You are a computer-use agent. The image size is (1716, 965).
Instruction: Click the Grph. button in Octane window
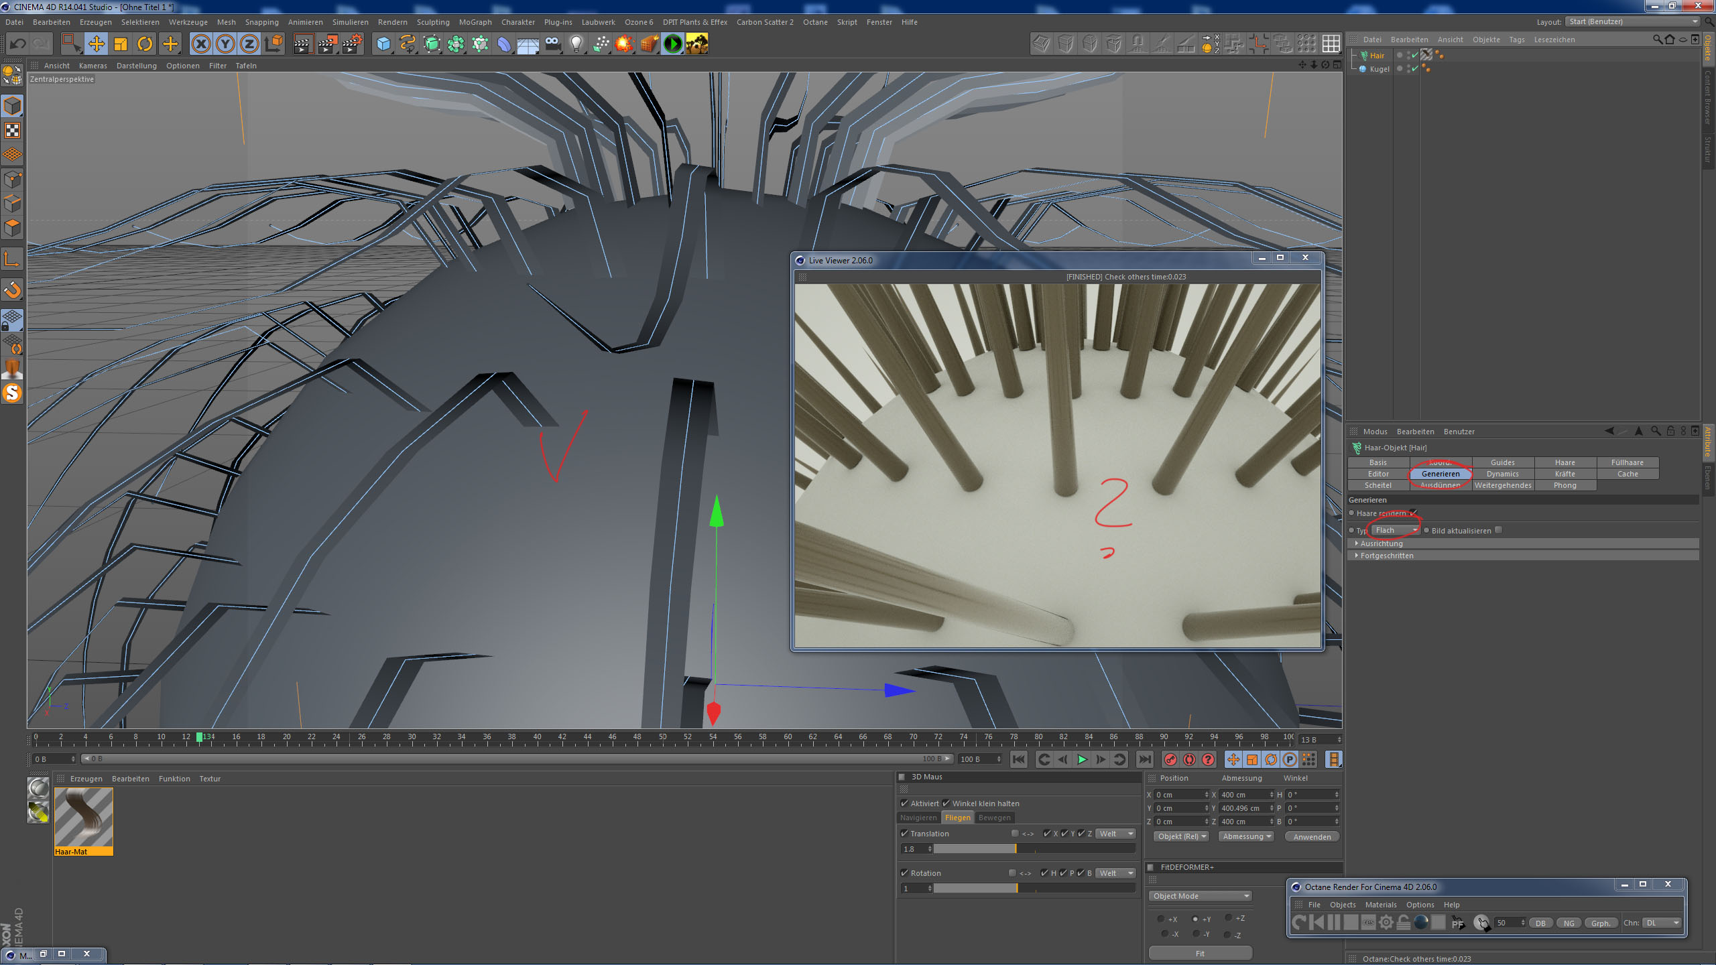(1601, 923)
